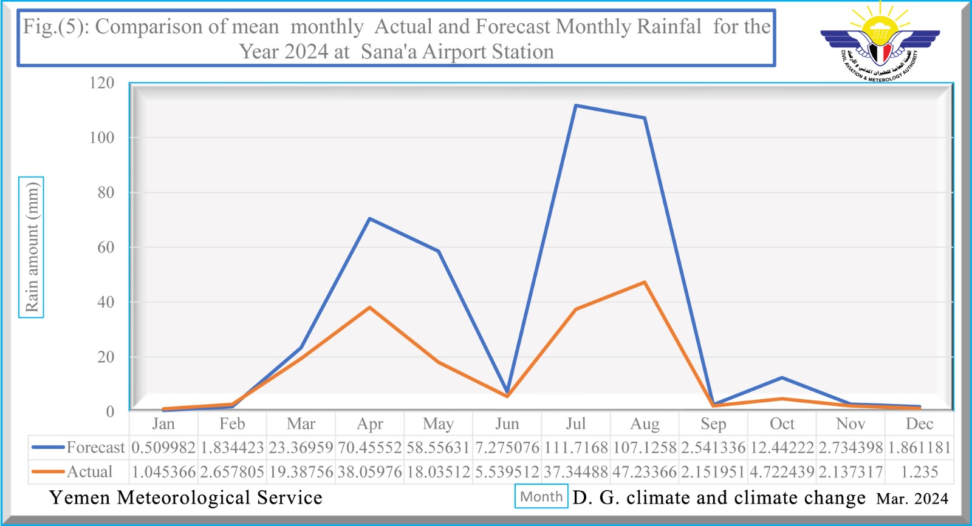Image resolution: width=972 pixels, height=526 pixels.
Task: Click the 'Rain amount (mm)' axis label
Action: [31, 247]
